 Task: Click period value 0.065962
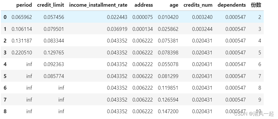(22, 17)
